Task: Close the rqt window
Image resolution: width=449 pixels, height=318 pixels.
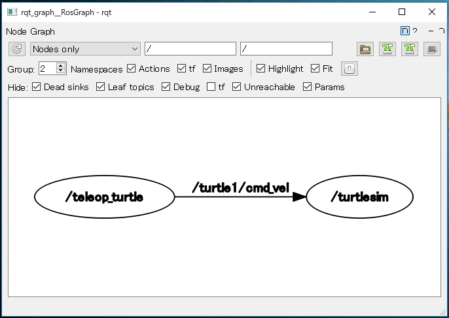Action: [x=432, y=12]
